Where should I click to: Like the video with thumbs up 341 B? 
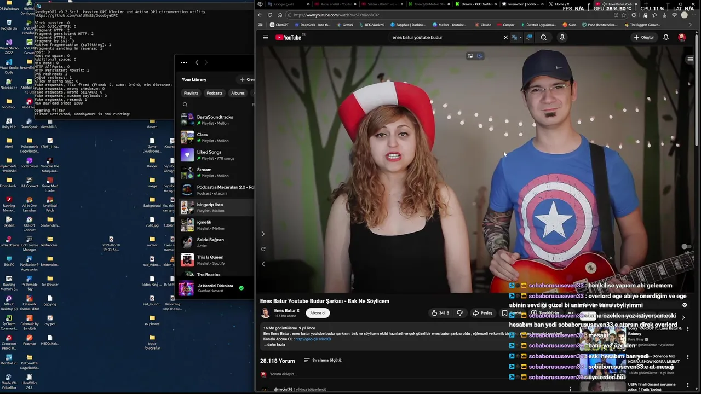click(440, 313)
